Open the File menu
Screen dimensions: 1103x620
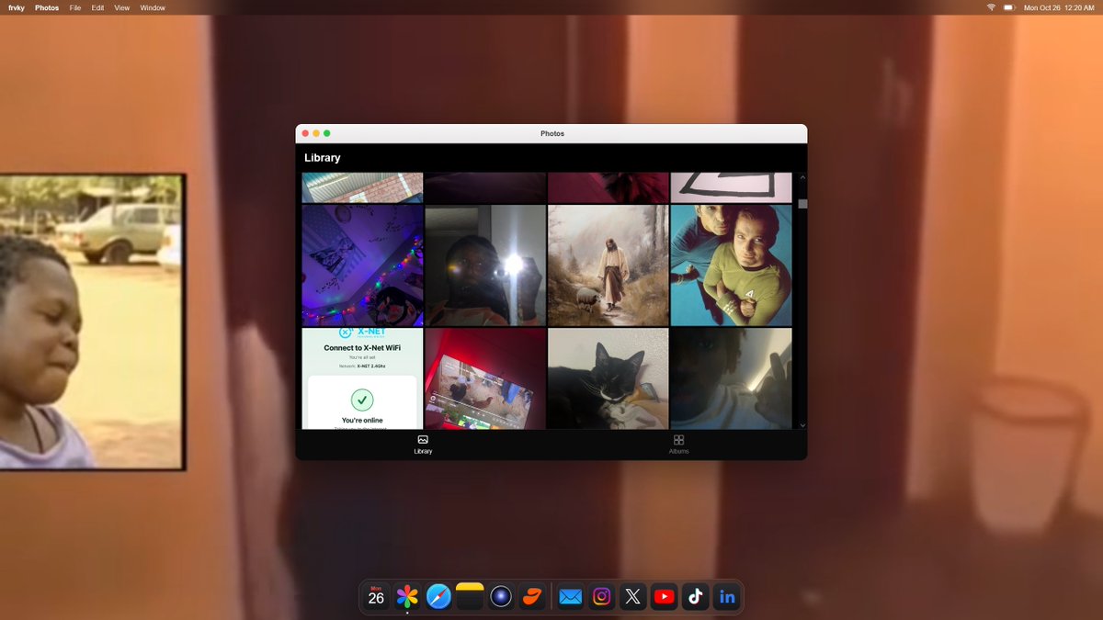coord(75,7)
